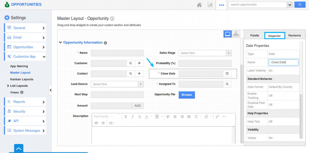The height and width of the screenshot is (153, 309).
Task: Open the reports bar chart icon
Action: tap(210, 5)
